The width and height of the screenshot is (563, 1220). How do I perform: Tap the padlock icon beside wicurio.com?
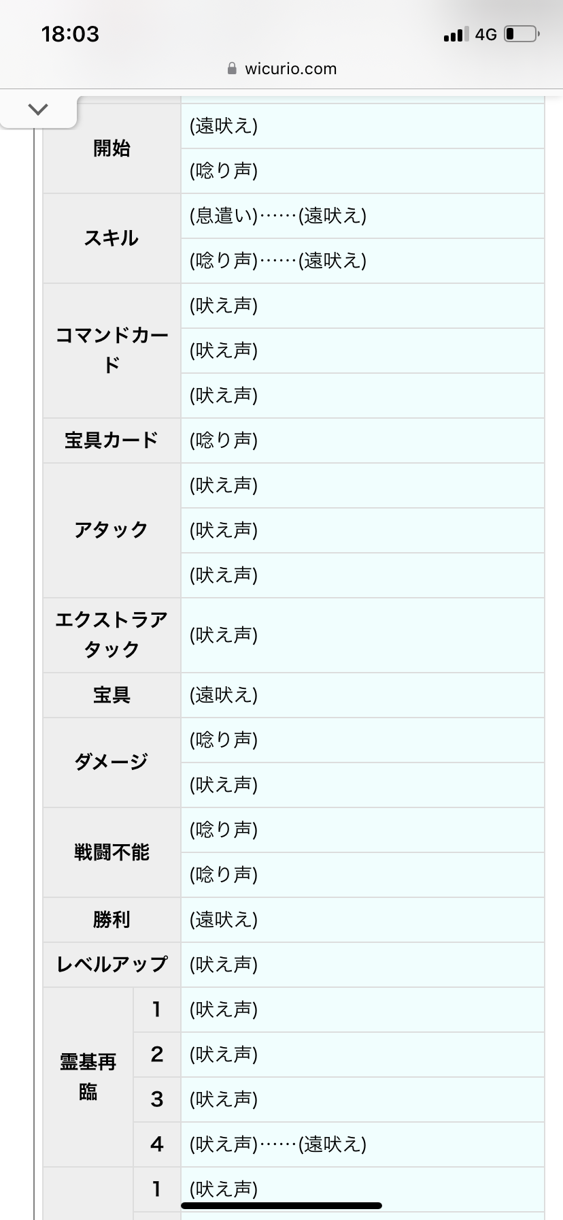(x=232, y=69)
